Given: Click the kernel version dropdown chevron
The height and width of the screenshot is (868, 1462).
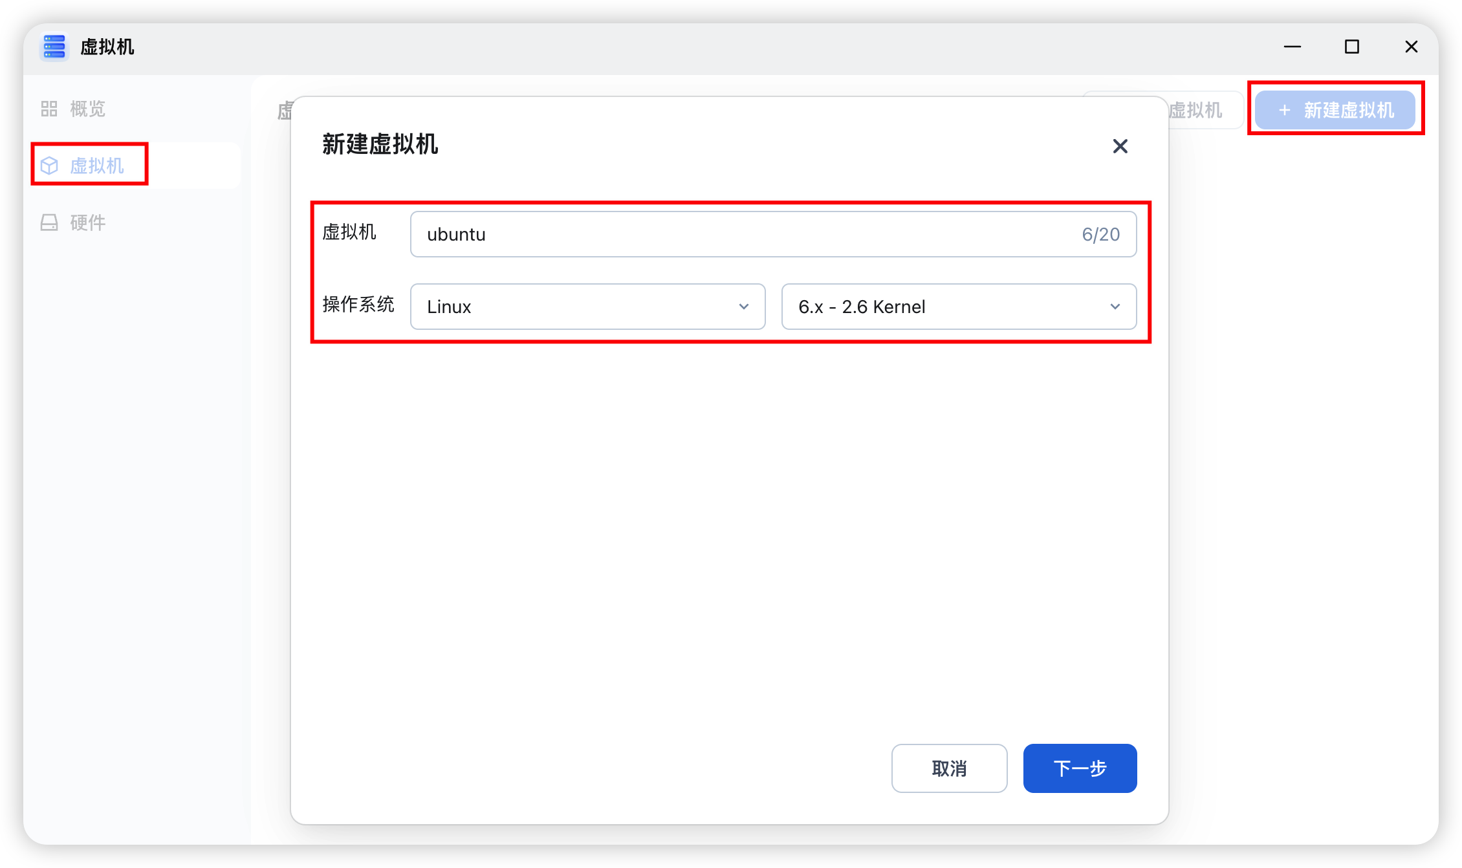Looking at the screenshot, I should pos(1115,307).
